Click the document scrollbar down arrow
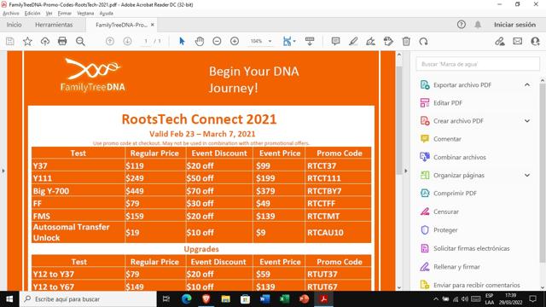 (399, 287)
